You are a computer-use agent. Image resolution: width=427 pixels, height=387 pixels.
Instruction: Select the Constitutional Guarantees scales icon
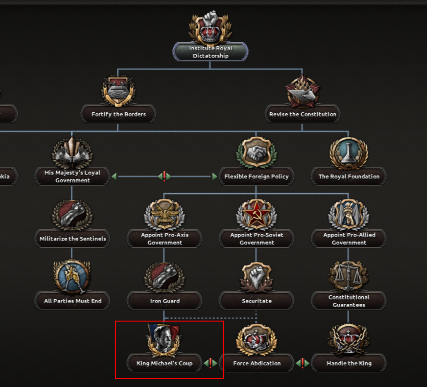coord(349,277)
